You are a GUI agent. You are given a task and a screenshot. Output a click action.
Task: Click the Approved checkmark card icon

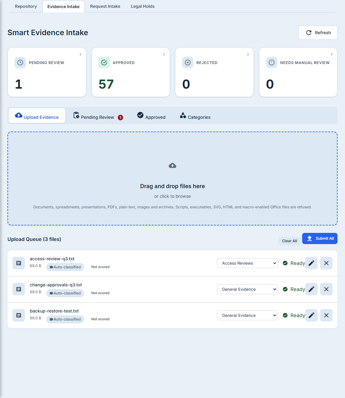(x=104, y=62)
